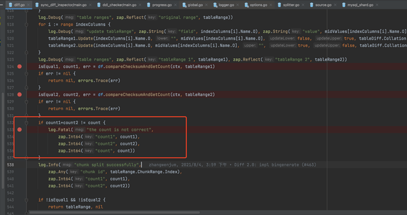Viewport: 407px width, 215px height.
Task: Click line number 541 in the gutter
Action: coord(11,186)
